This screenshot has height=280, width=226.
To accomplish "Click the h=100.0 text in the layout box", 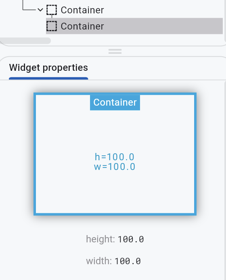I will click(x=115, y=157).
